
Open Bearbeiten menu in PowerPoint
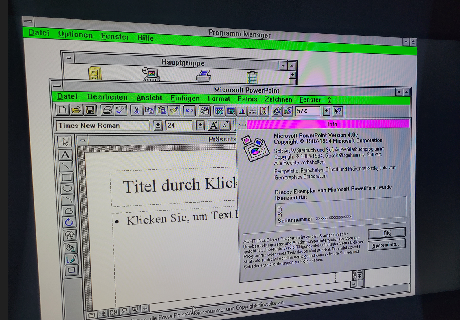(107, 97)
